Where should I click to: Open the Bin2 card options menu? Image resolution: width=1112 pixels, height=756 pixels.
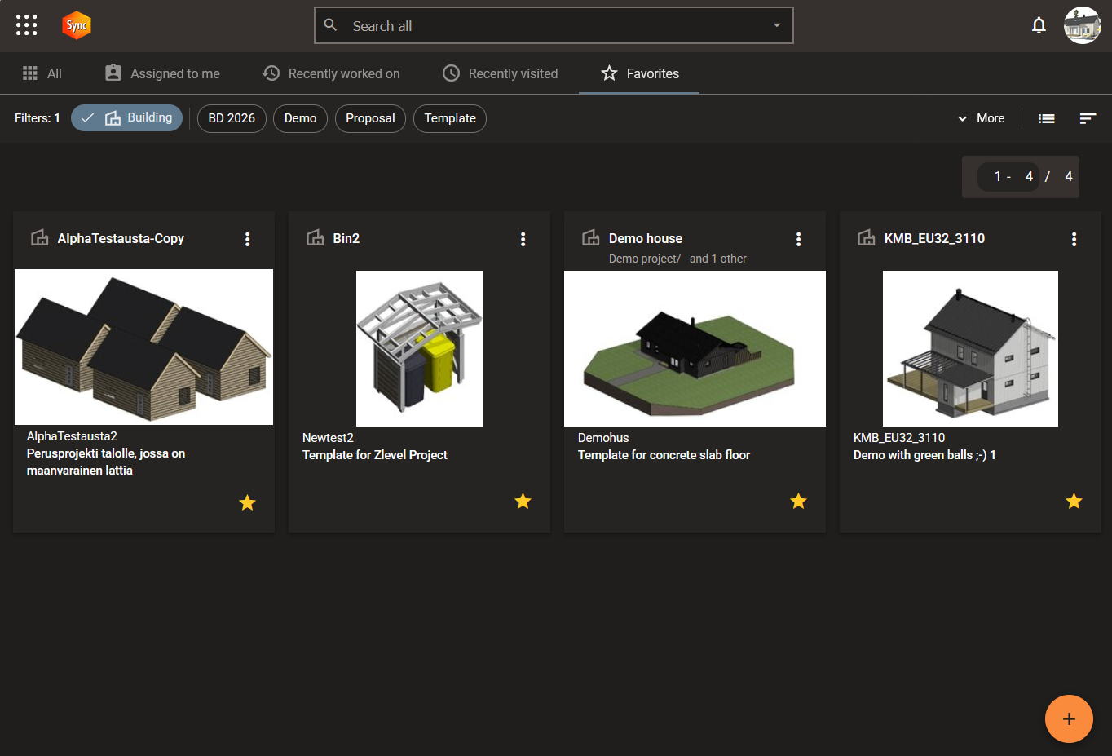point(523,239)
